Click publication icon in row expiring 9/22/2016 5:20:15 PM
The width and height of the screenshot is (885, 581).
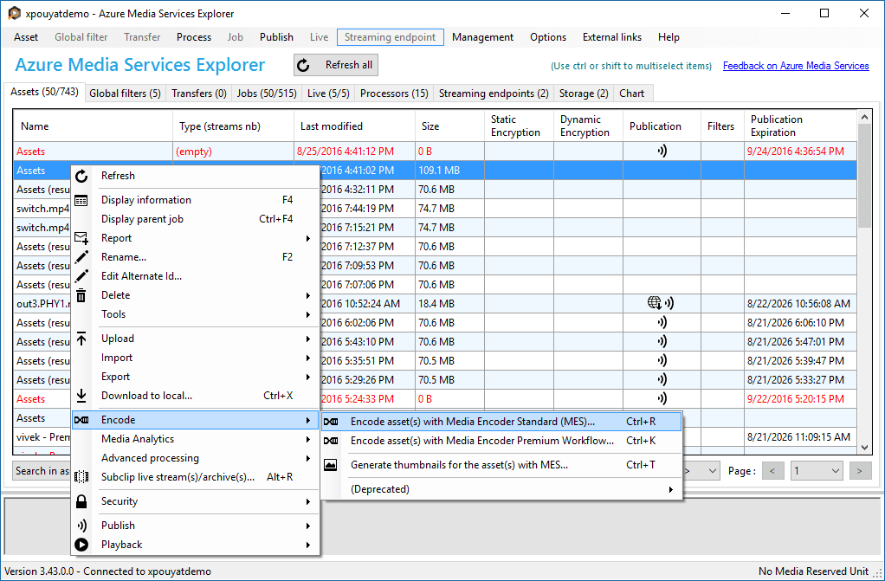coord(662,398)
